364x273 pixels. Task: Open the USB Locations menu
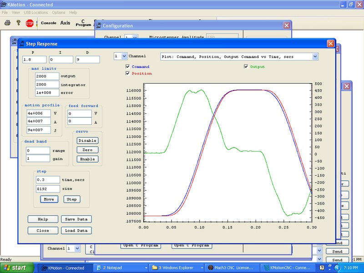(x=35, y=12)
